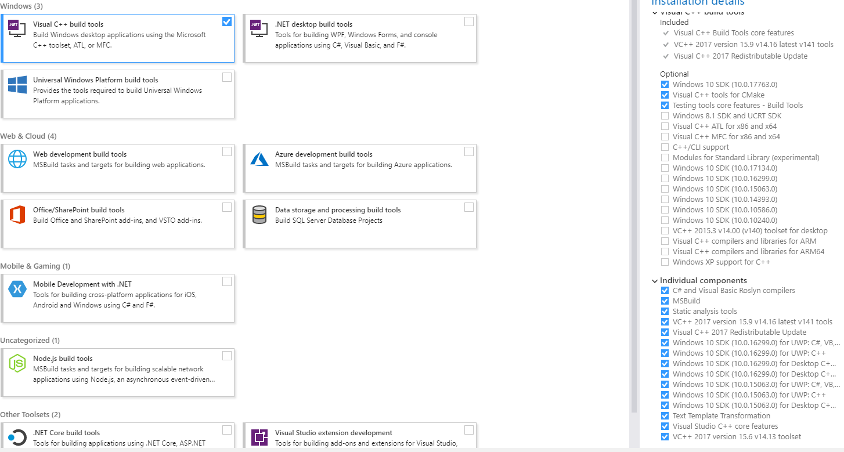Check Windows 8.1 SDK and UCRT SDK
This screenshot has width=844, height=452.
tap(665, 115)
